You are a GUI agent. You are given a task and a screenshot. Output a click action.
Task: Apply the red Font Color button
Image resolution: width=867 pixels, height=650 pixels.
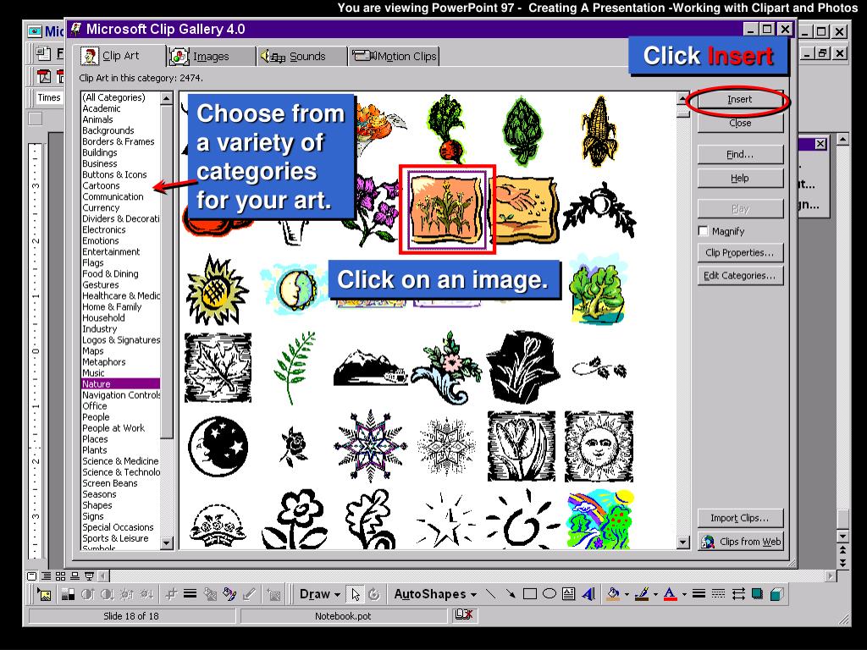pyautogui.click(x=671, y=594)
